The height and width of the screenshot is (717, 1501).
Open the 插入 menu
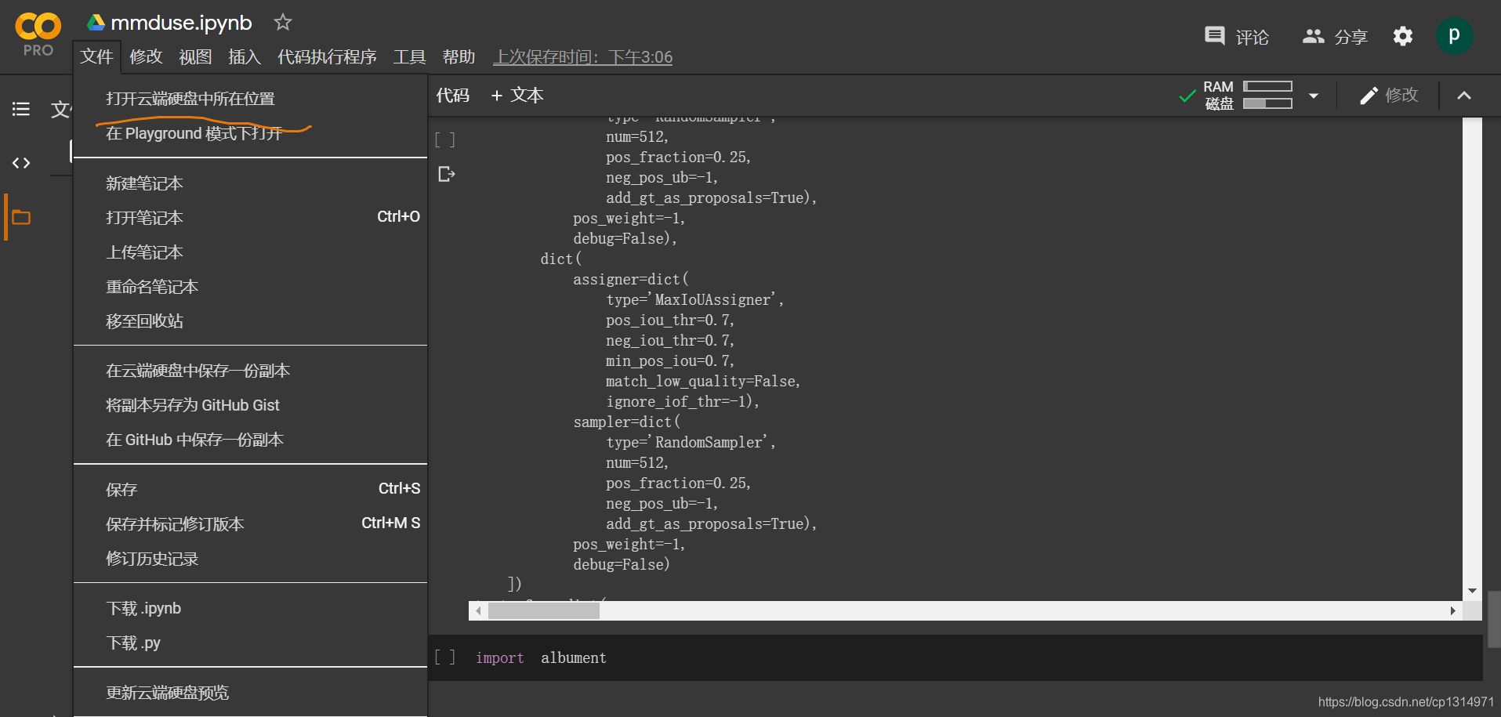point(245,56)
